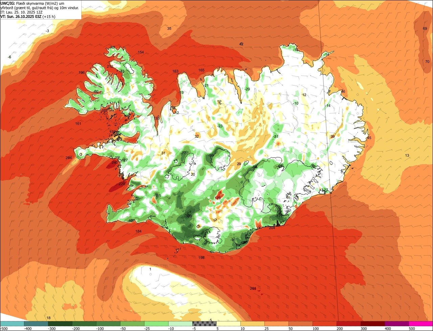Click the map value '165'
The width and height of the screenshot is (433, 331).
(201, 70)
